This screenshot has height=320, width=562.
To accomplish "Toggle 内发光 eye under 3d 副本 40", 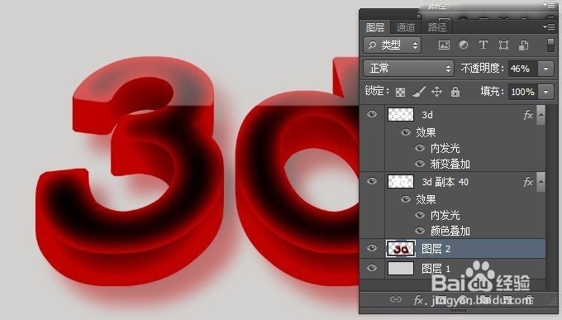I will pos(420,215).
